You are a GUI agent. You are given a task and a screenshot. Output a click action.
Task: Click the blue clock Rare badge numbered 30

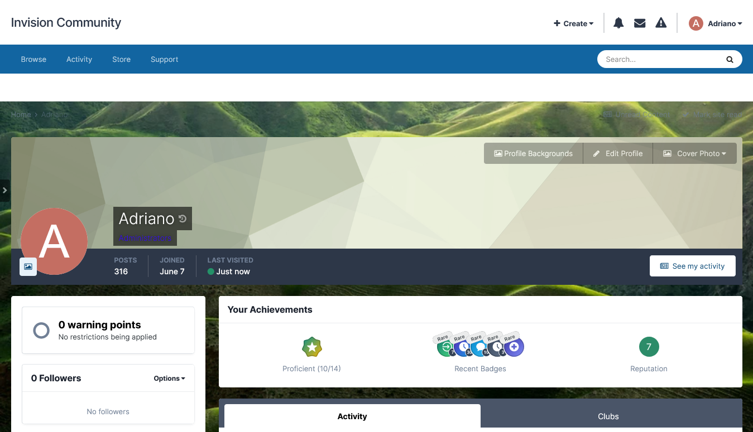[x=463, y=347]
